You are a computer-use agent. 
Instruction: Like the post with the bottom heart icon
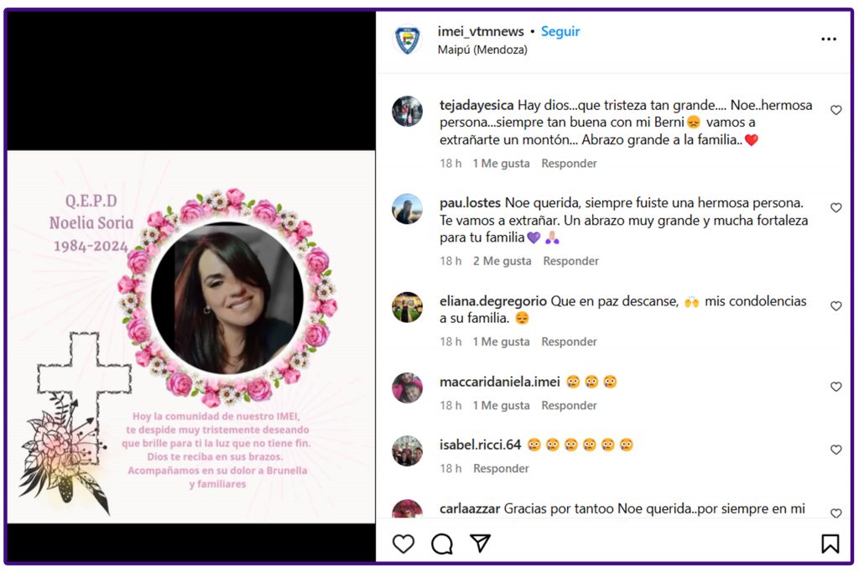[x=403, y=544]
